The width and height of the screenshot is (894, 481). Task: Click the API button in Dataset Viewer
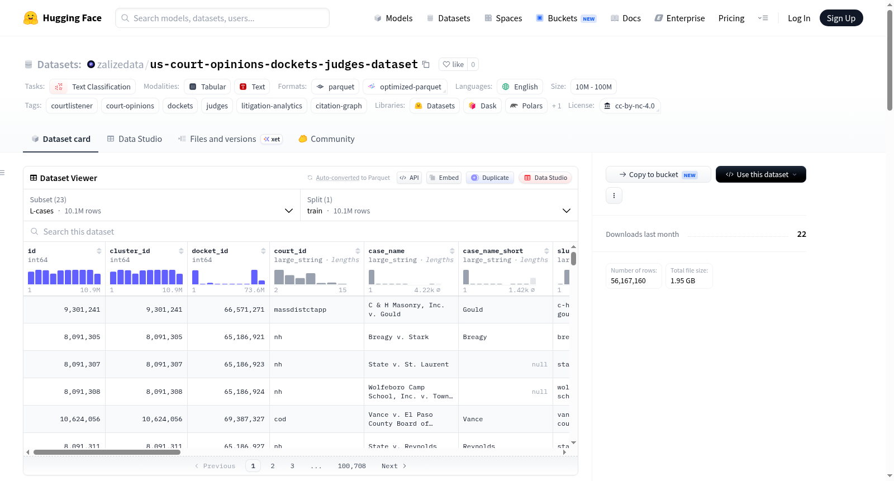click(x=409, y=178)
